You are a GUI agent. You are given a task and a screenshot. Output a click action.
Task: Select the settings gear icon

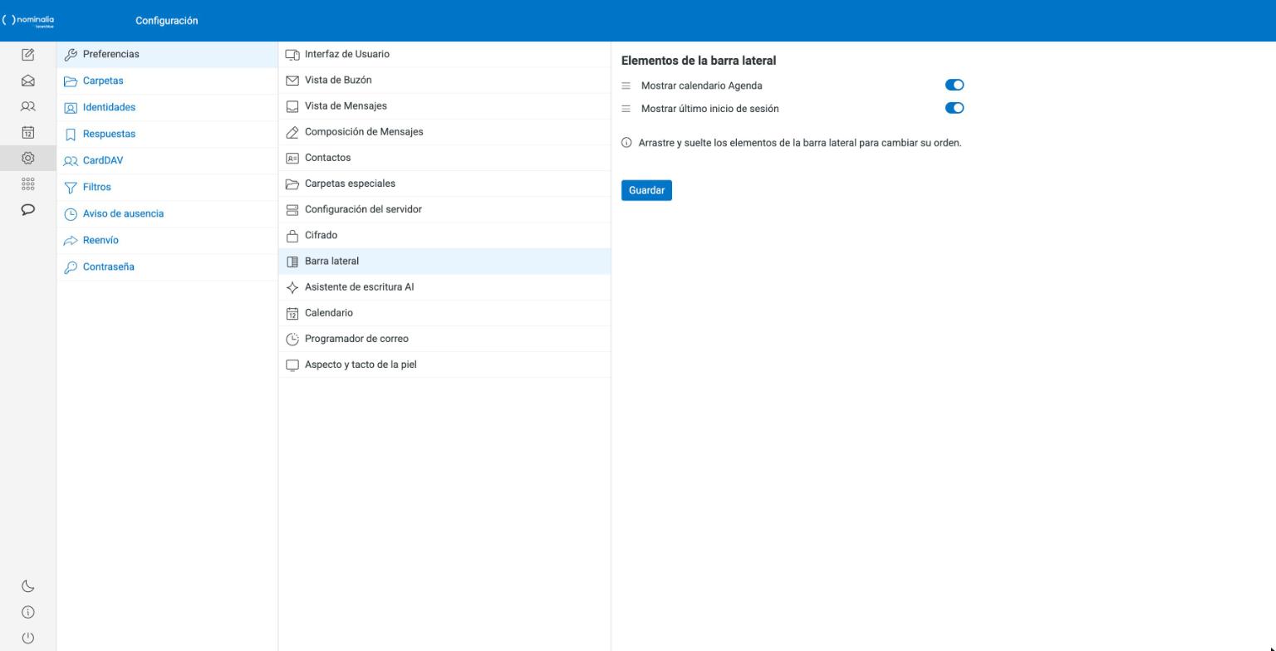click(27, 158)
